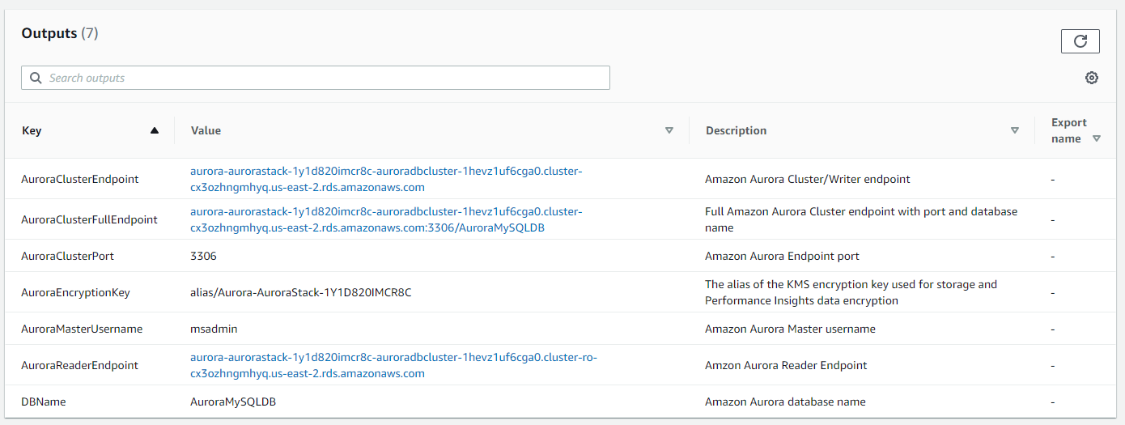The height and width of the screenshot is (425, 1125).
Task: Click the refresh outputs button
Action: click(x=1080, y=41)
